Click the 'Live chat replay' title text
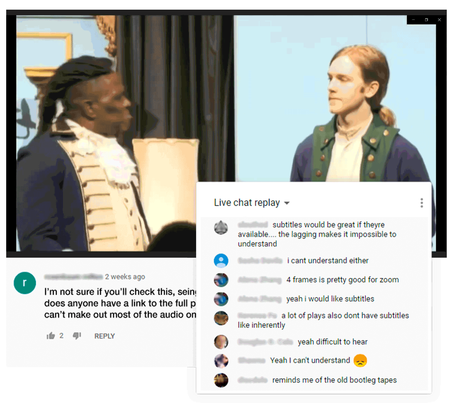This screenshot has height=412, width=454. (247, 203)
